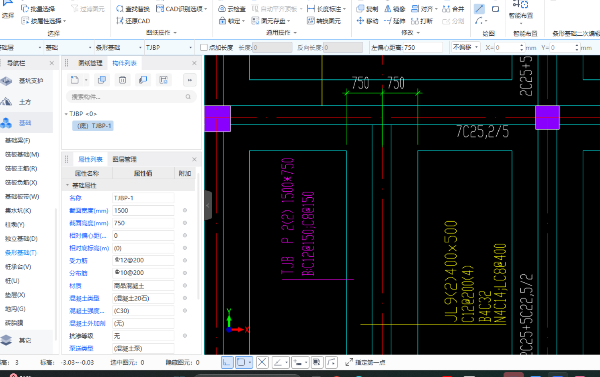Click the 长度标注 length dimension tool

(326, 9)
